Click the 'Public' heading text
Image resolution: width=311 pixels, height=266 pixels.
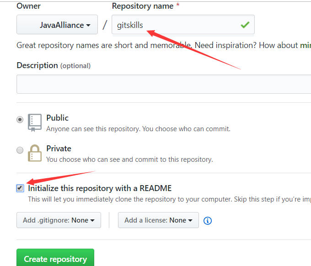click(57, 118)
